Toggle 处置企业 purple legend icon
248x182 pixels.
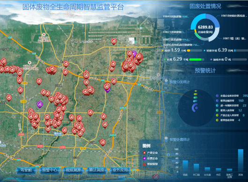tap(144, 158)
